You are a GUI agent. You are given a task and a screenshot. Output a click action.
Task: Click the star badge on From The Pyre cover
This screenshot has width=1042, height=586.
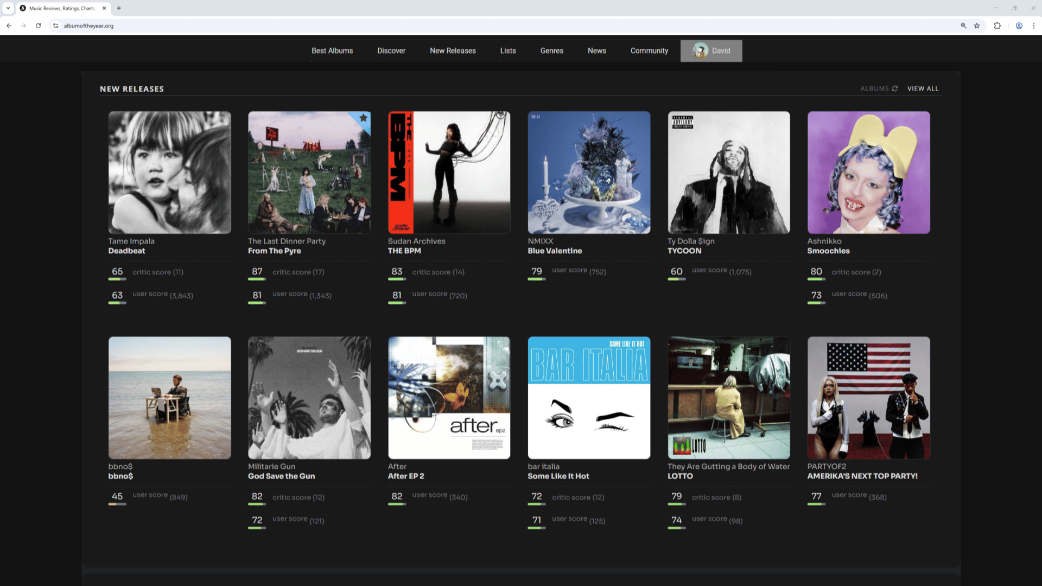[x=364, y=118]
